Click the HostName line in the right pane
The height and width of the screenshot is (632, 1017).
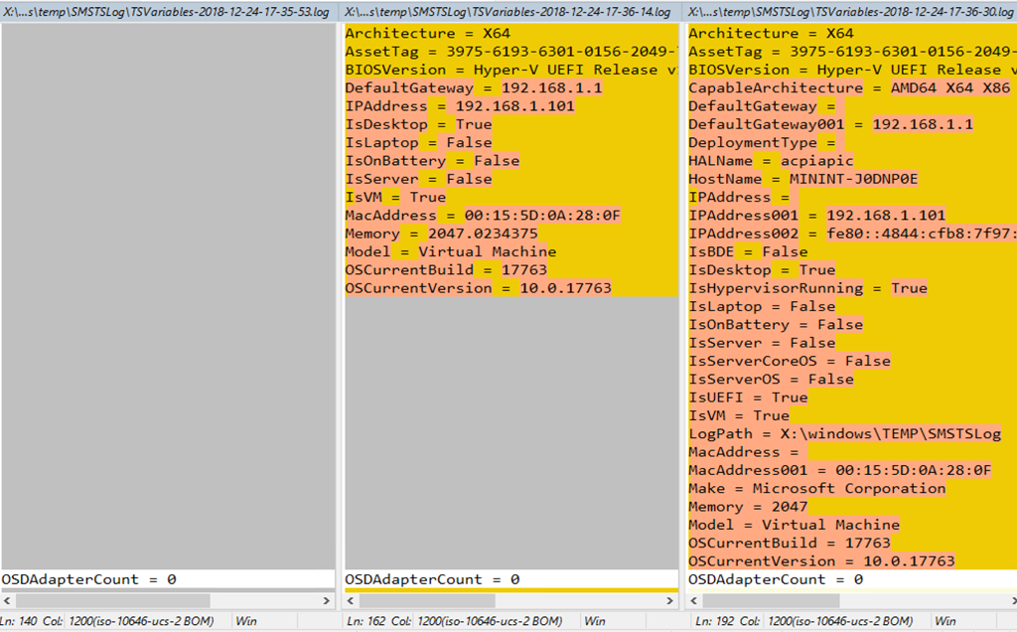click(802, 179)
